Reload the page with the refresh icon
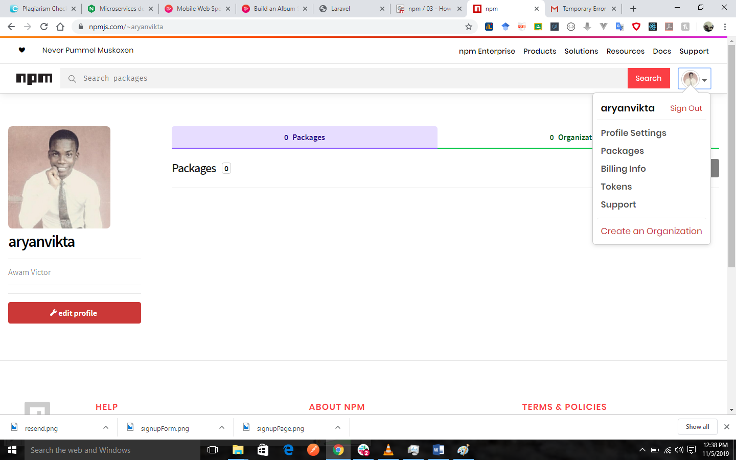736x460 pixels. (x=44, y=27)
